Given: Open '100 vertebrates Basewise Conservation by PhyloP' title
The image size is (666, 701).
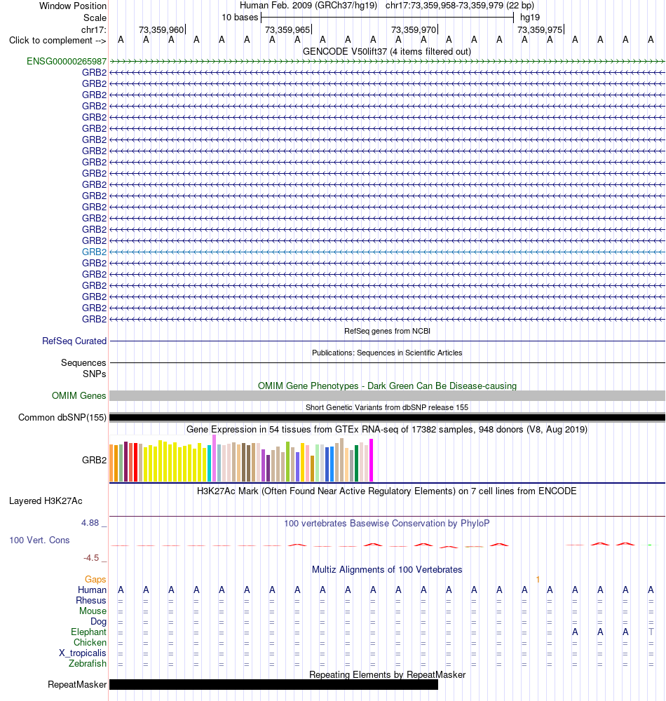Looking at the screenshot, I should tap(387, 523).
